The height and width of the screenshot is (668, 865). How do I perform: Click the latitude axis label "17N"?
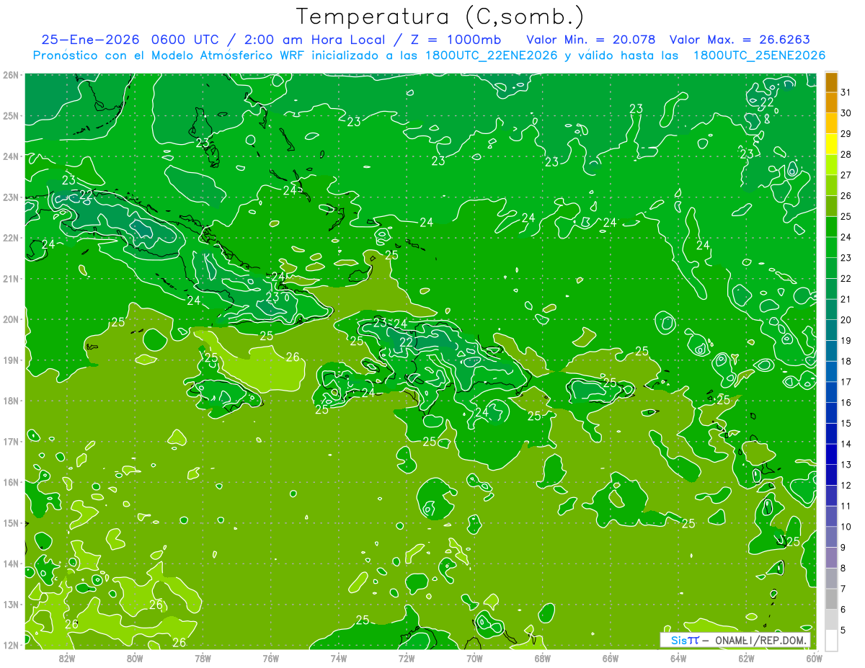point(11,442)
